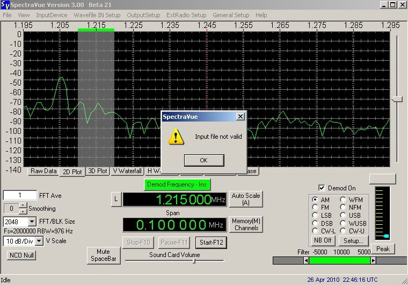The height and width of the screenshot is (285, 408).
Task: Select NFM demodulation mode
Action: pyautogui.click(x=343, y=207)
